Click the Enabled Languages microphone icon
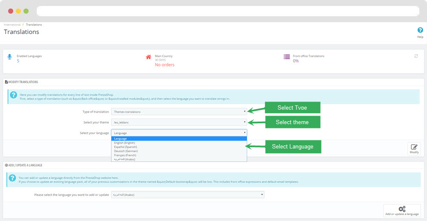This screenshot has width=427, height=221. 10,57
